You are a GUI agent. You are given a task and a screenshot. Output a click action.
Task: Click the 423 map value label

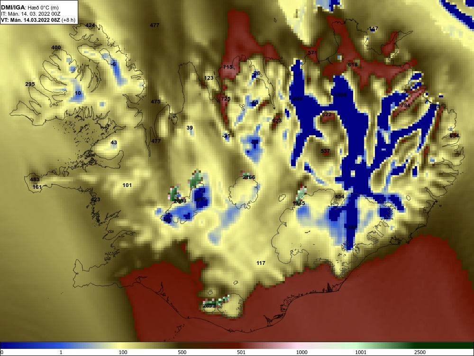coord(95,199)
